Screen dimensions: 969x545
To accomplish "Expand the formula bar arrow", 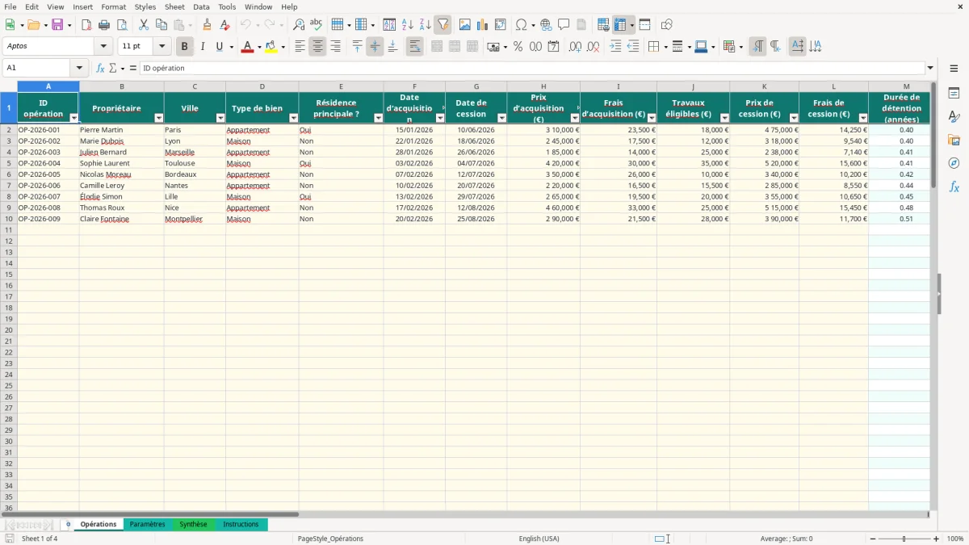I will [x=930, y=68].
